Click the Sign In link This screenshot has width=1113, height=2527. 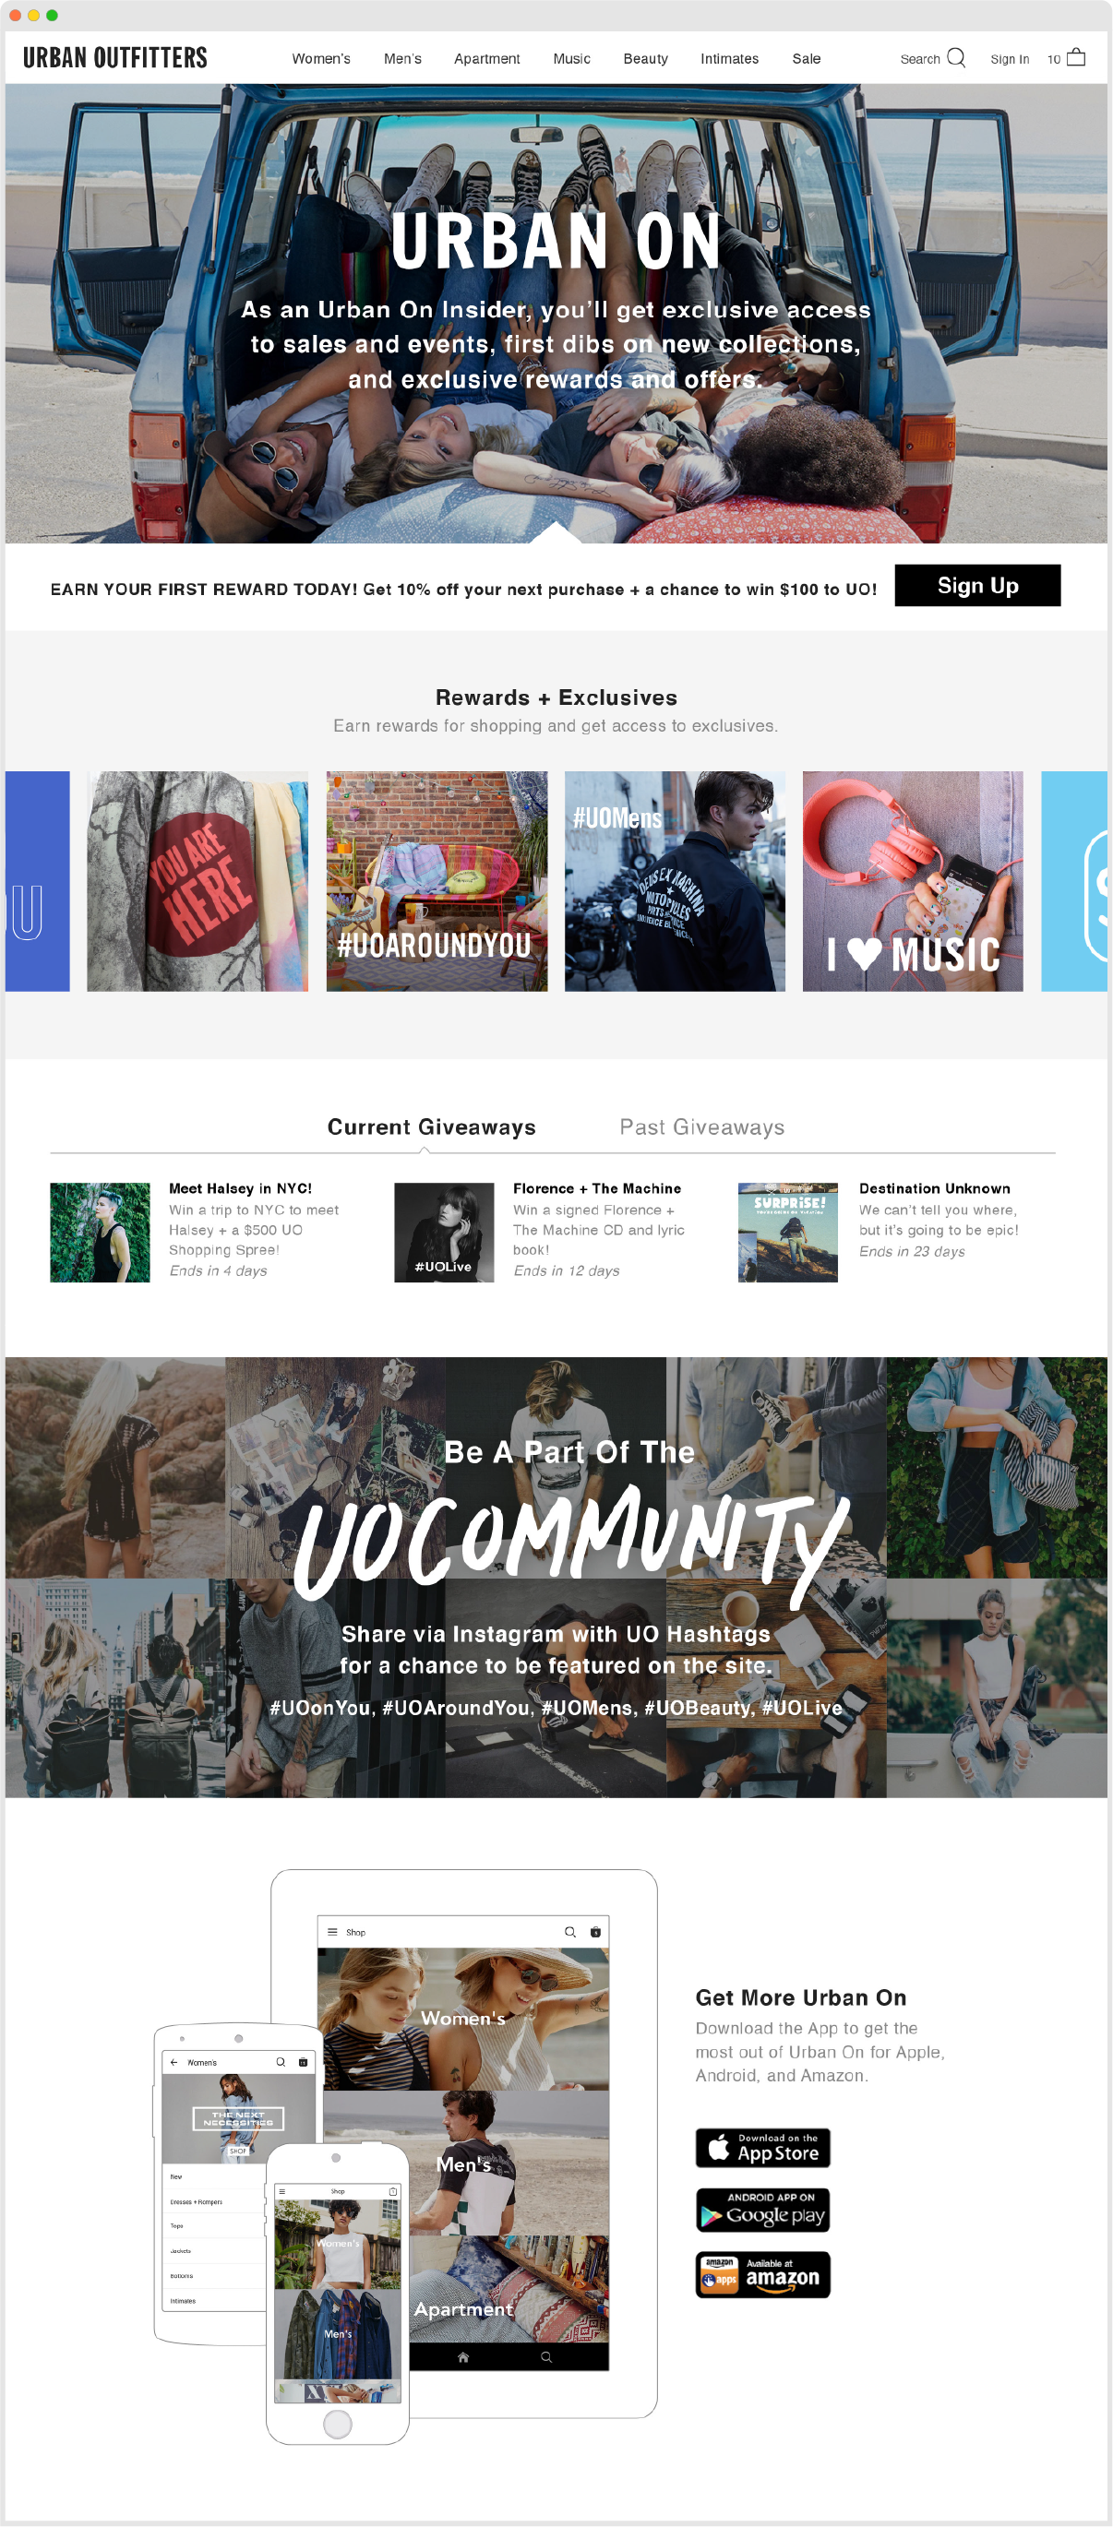click(x=1009, y=59)
